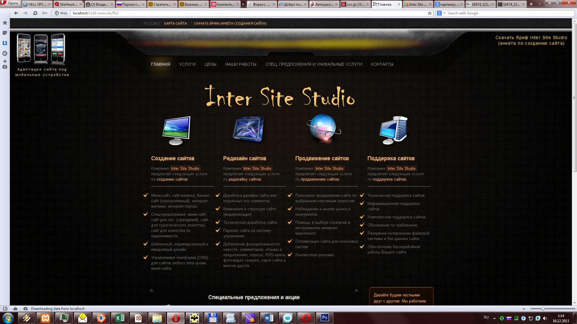Open the History clock panel in sidebar
This screenshot has width=577, height=324.
[5, 53]
